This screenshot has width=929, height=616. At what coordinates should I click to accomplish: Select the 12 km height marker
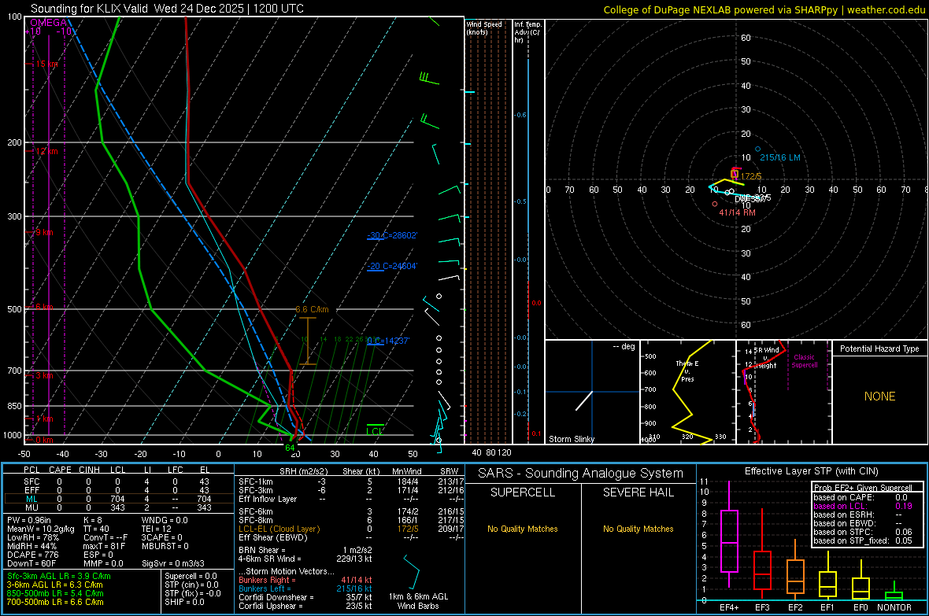pos(46,151)
